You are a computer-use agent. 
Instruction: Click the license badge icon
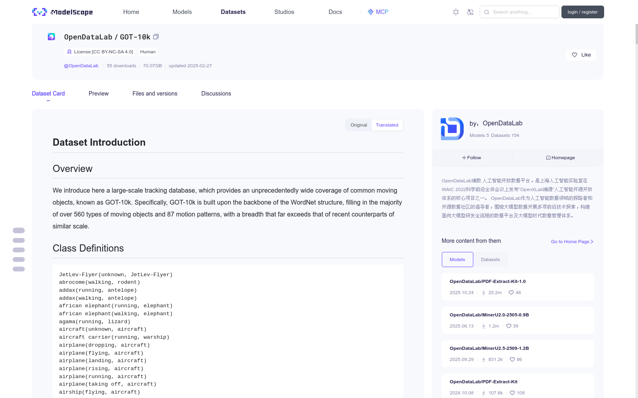coord(69,52)
